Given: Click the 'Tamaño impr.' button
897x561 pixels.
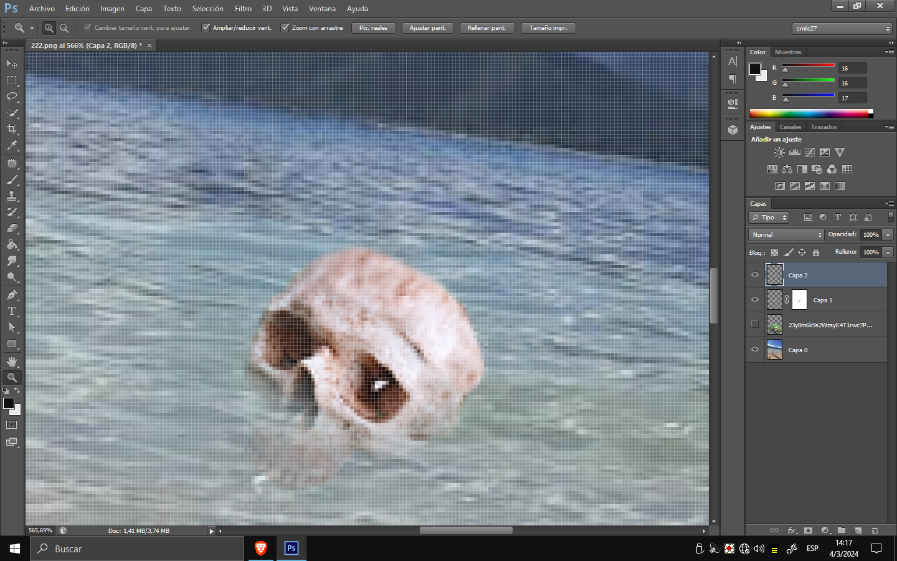Looking at the screenshot, I should 548,28.
